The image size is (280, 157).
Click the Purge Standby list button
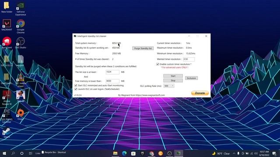[143, 48]
